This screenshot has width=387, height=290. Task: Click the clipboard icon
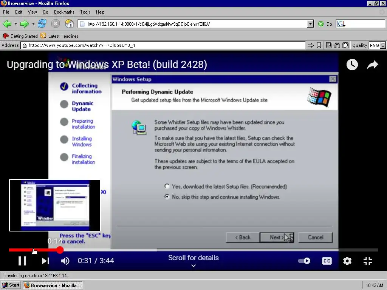[345, 45]
